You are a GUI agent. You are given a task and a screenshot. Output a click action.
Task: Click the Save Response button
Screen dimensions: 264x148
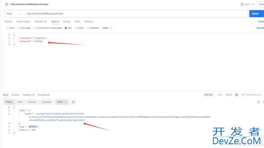tap(252, 95)
